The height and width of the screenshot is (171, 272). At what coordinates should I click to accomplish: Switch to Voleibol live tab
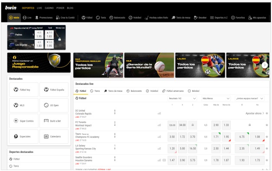point(152,91)
